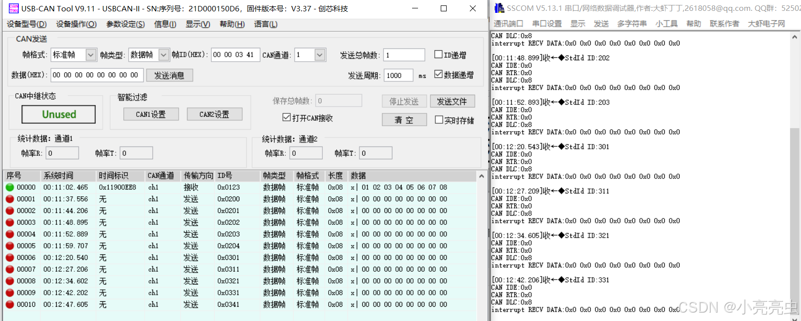
Task: Open the 显示(V) menu in USB-CAN Tool
Action: pyautogui.click(x=198, y=24)
